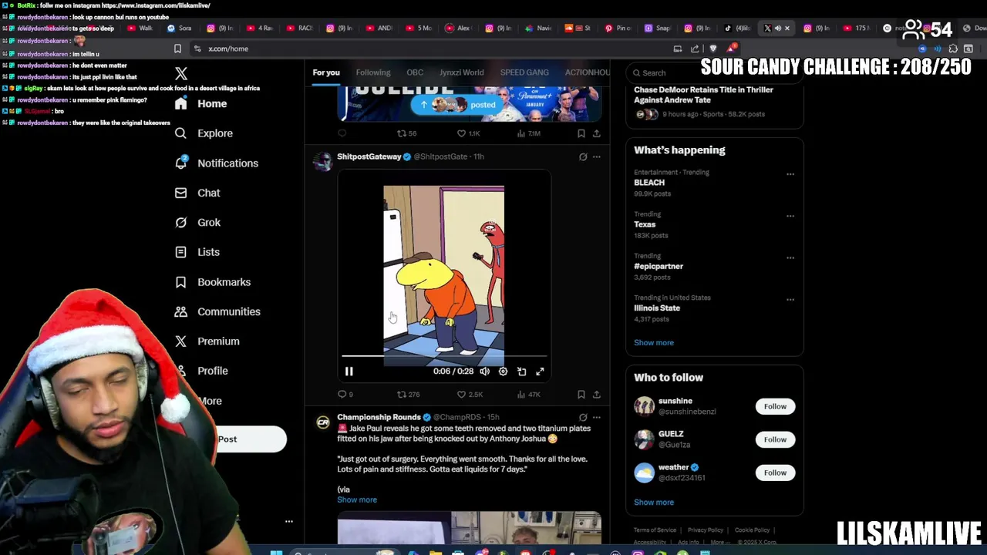Image resolution: width=987 pixels, height=555 pixels.
Task: Reply to the ShitpostGateway post
Action: (x=345, y=395)
